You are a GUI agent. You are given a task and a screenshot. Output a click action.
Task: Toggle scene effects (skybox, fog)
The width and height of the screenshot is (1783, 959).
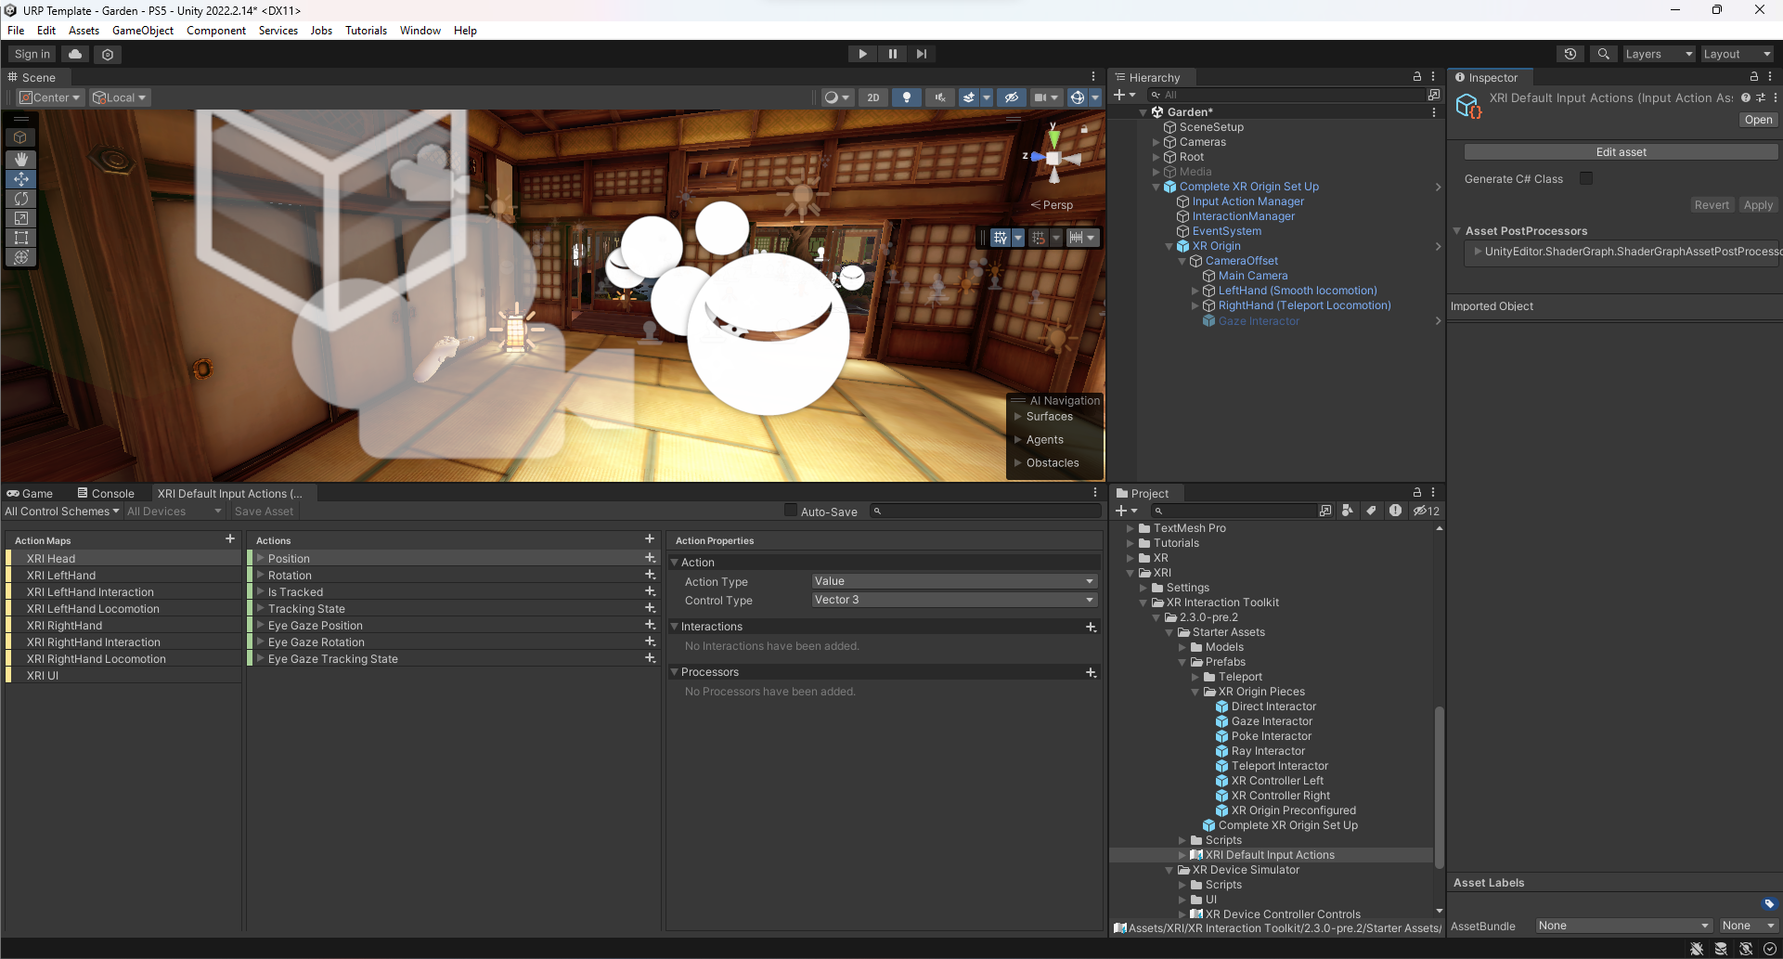[969, 97]
